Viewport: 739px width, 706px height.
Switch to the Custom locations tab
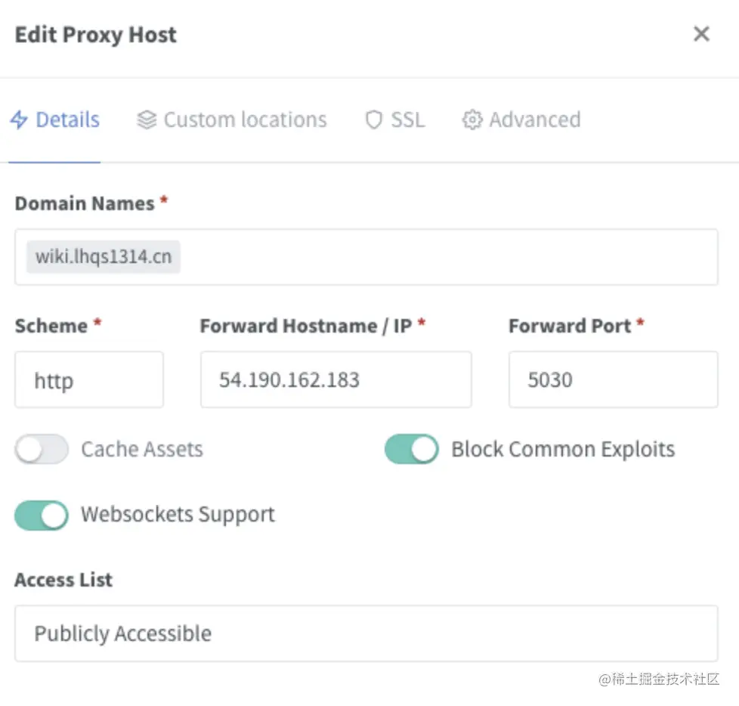pyautogui.click(x=245, y=120)
